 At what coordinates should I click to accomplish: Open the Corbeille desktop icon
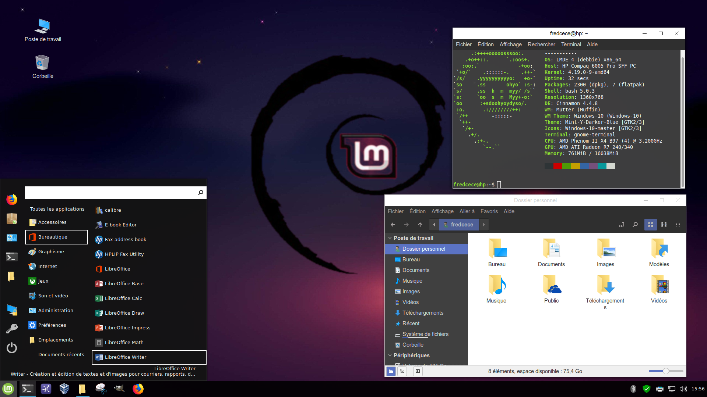click(x=43, y=67)
